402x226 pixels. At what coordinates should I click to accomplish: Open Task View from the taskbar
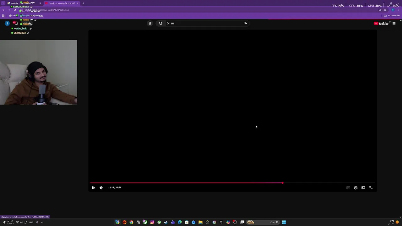[242, 222]
